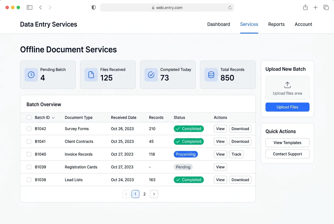This screenshot has height=224, width=334.
Task: Click the previous page chevron in pagination
Action: click(126, 194)
